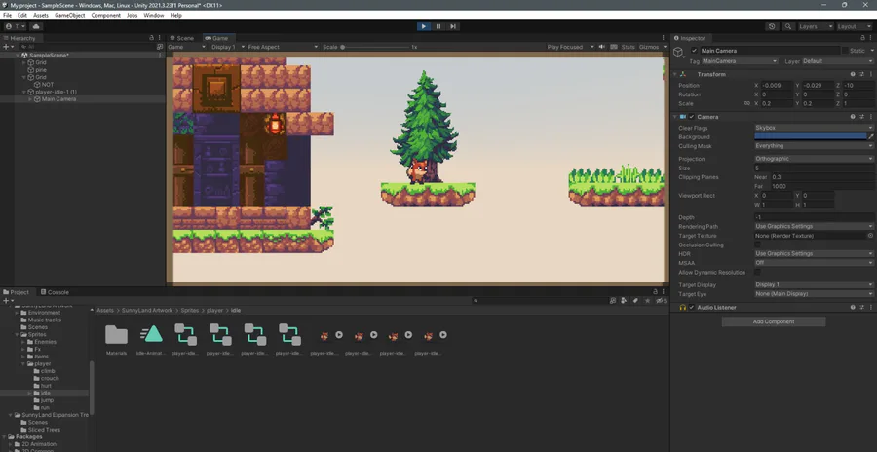The height and width of the screenshot is (452, 877).
Task: Open the Play Focused dropdown
Action: [568, 47]
